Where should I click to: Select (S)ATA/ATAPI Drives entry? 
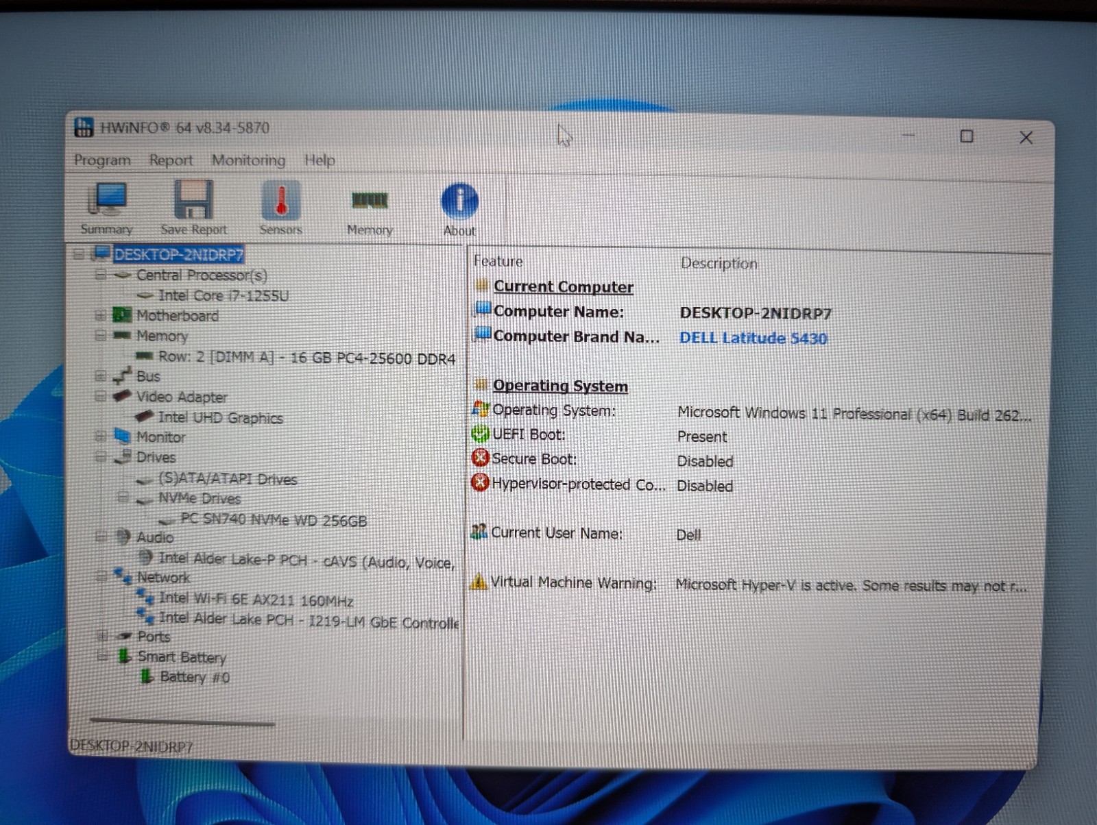point(228,478)
